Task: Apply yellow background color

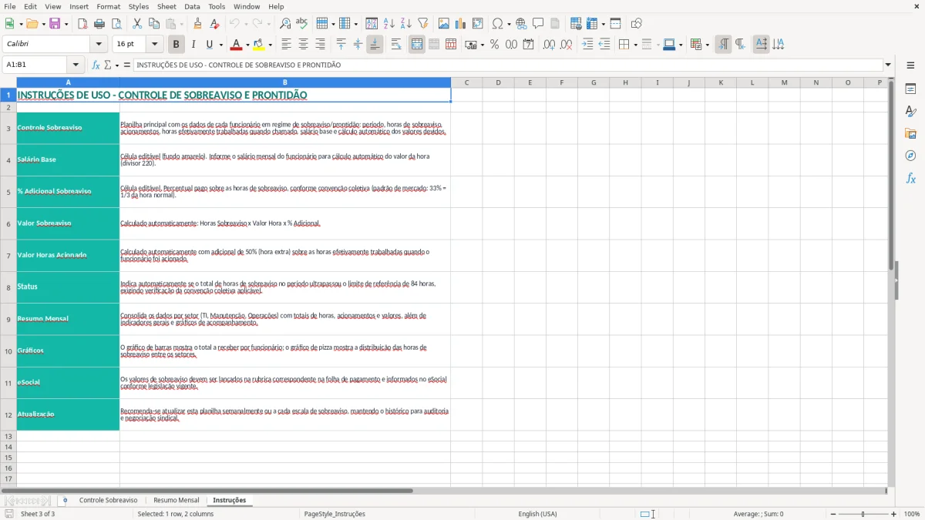Action: [259, 45]
